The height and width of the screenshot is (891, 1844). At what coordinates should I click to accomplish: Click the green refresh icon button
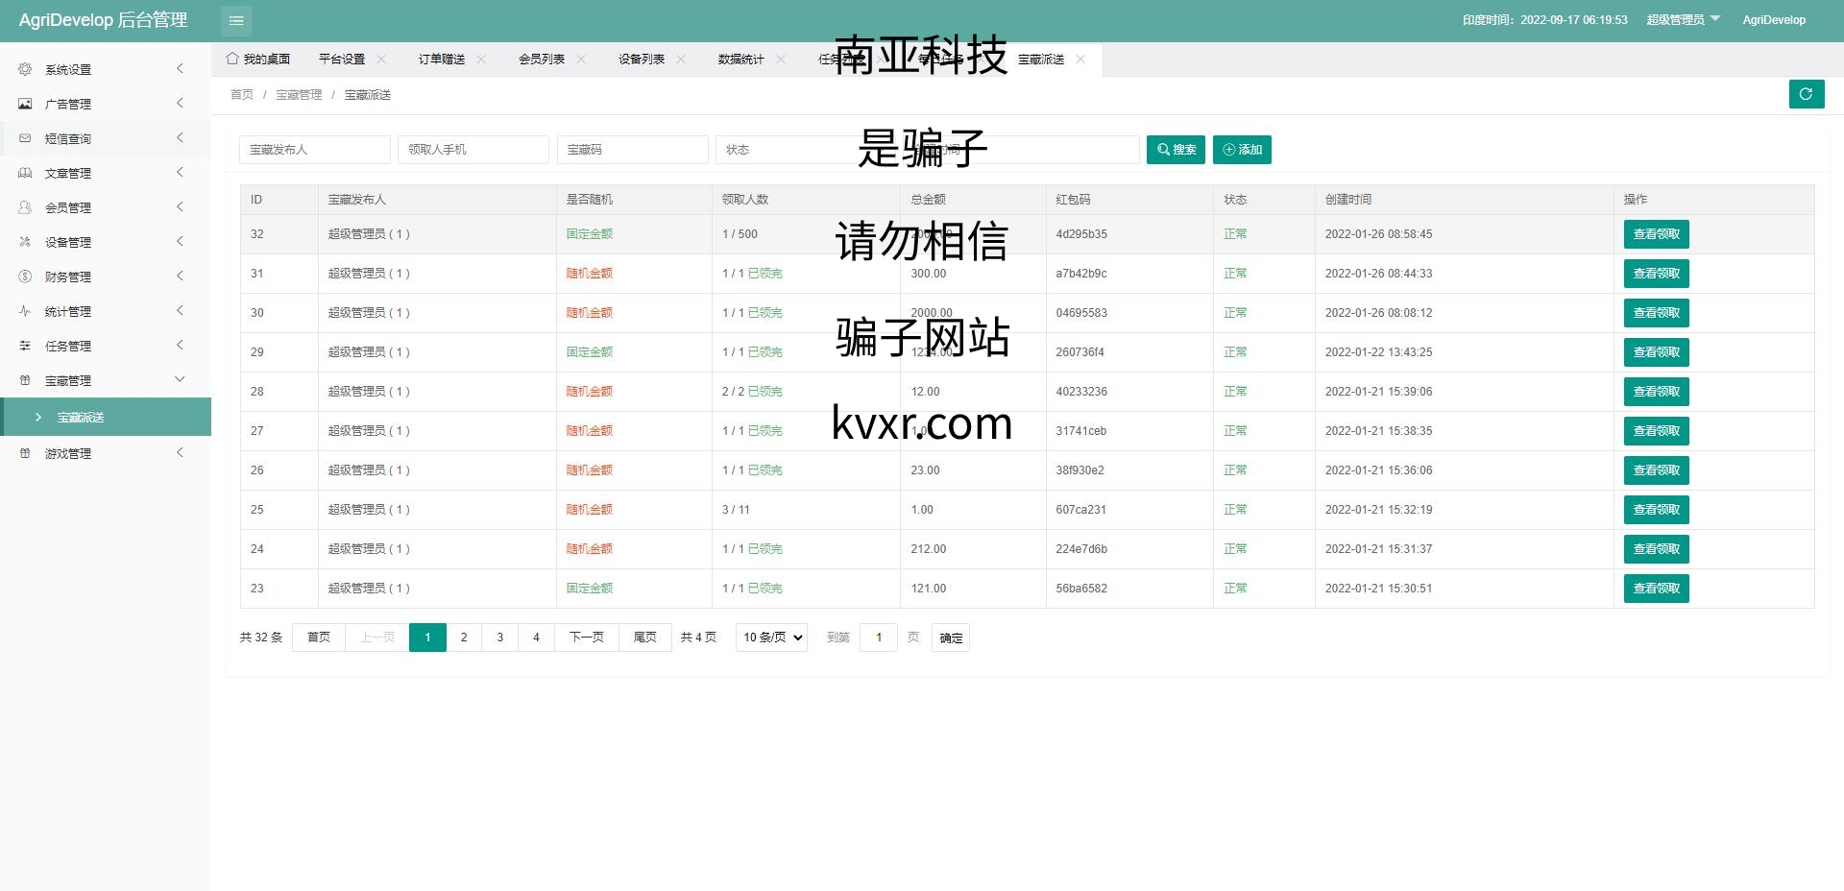[1807, 94]
